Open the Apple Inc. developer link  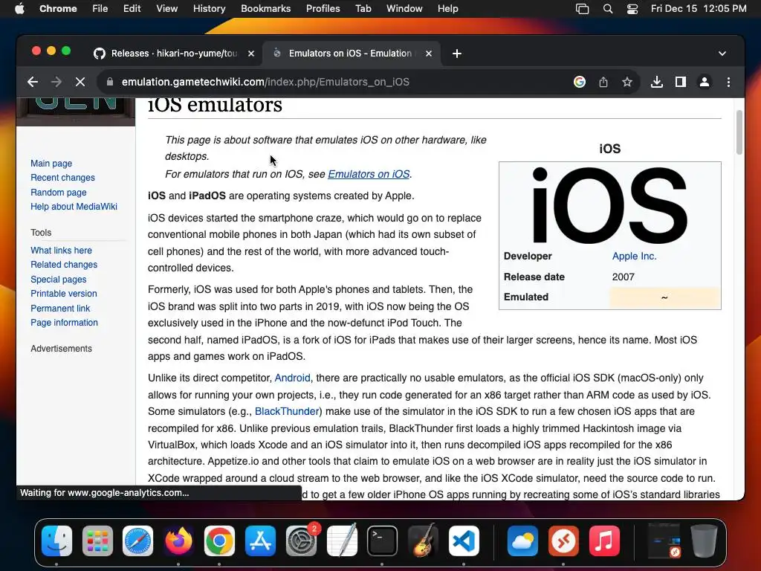coord(634,256)
